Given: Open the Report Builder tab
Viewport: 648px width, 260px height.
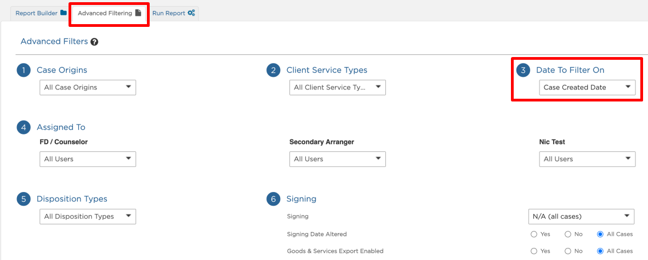Looking at the screenshot, I should pos(41,13).
